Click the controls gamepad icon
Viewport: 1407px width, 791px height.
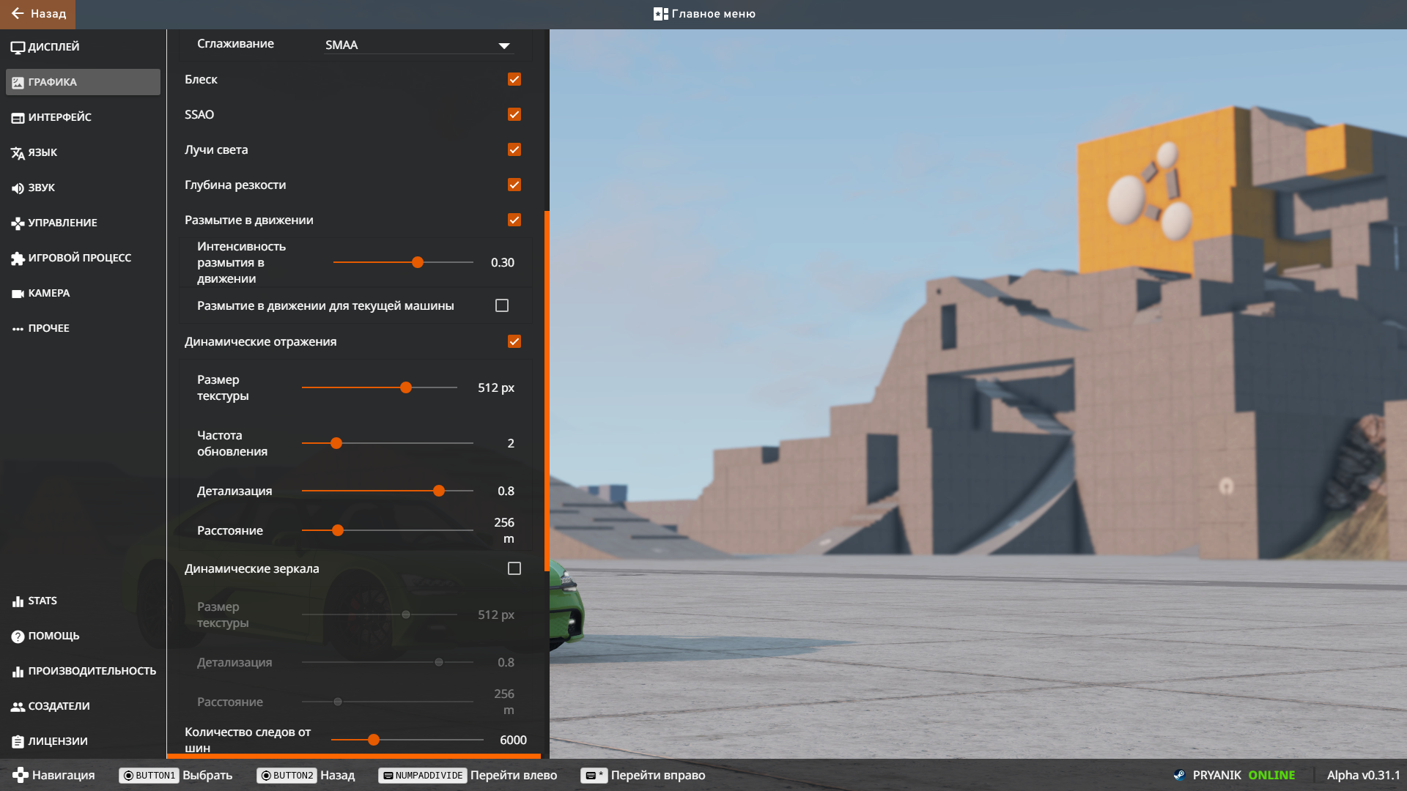[x=18, y=223]
